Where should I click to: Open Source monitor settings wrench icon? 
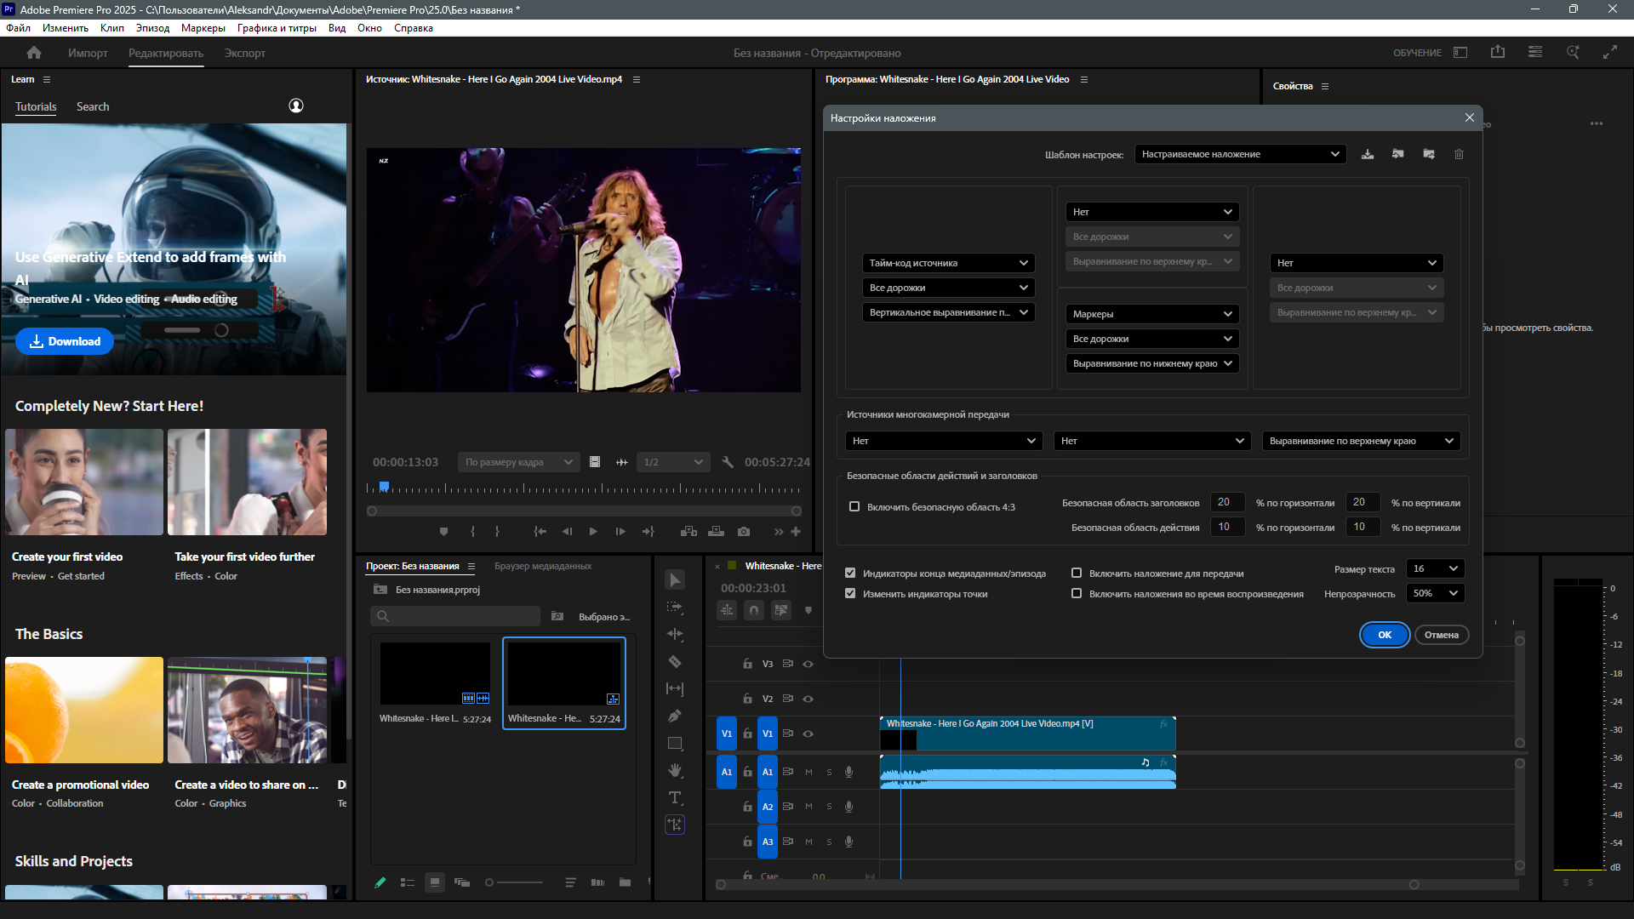coord(728,462)
